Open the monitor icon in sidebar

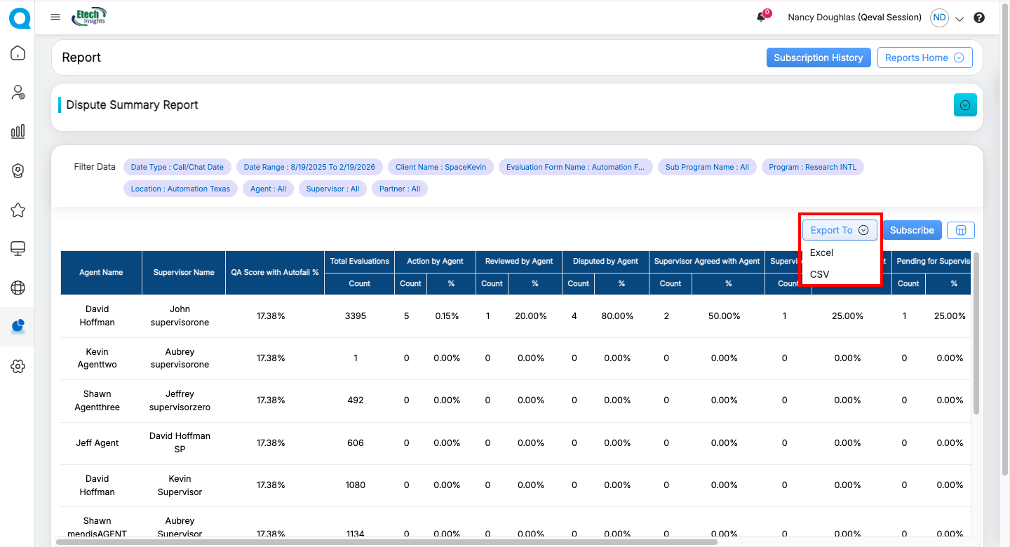18,248
